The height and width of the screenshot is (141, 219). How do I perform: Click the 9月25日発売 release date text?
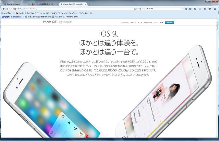pos(65,22)
